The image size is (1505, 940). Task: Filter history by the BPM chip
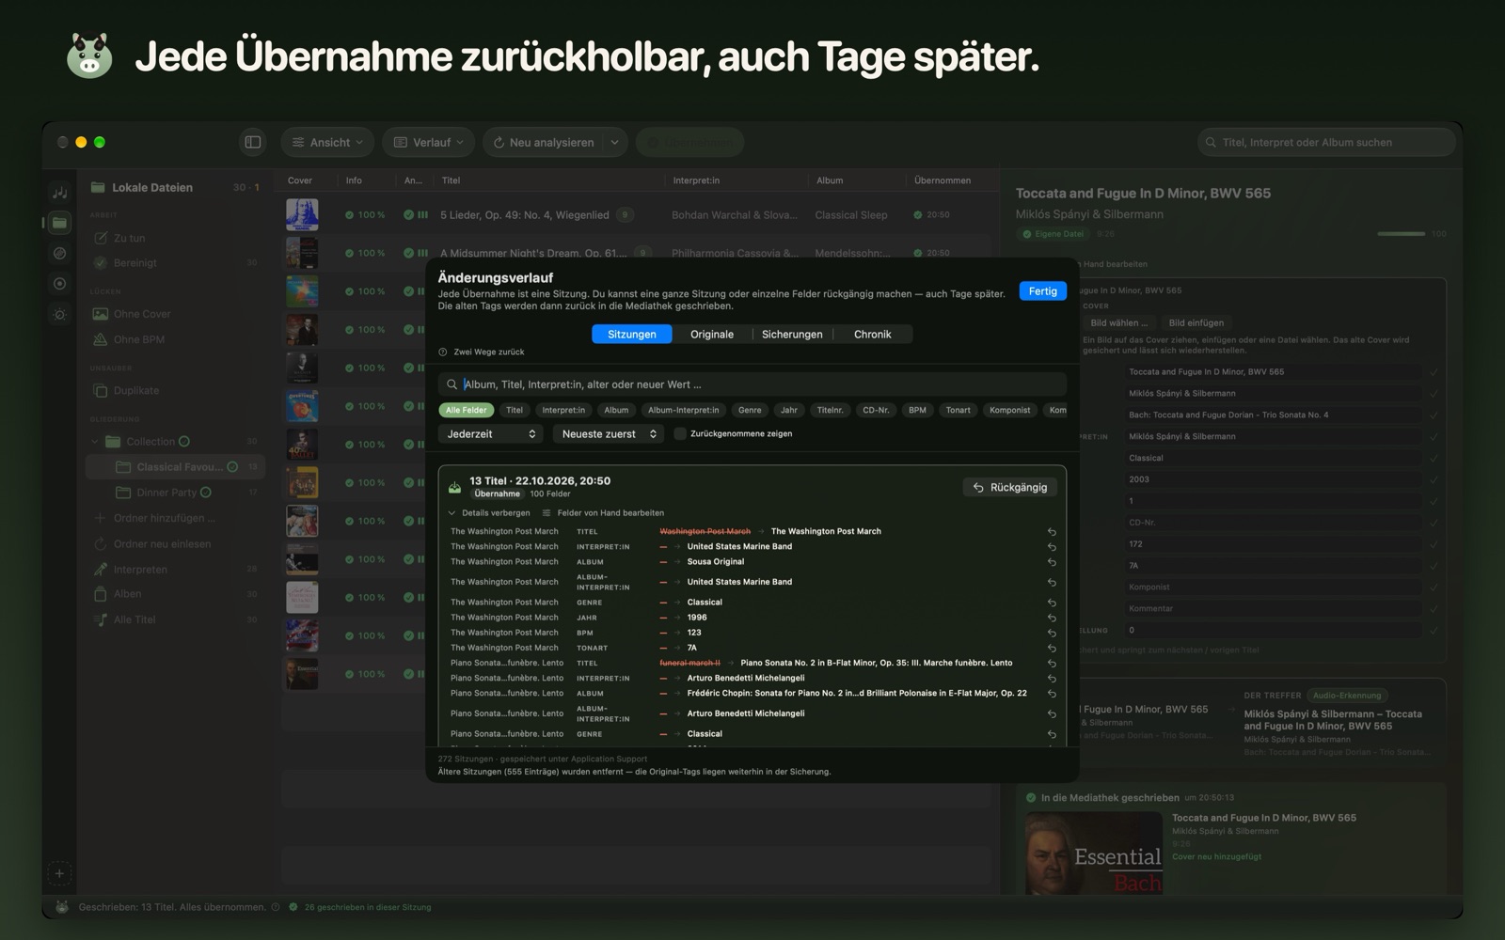coord(917,410)
